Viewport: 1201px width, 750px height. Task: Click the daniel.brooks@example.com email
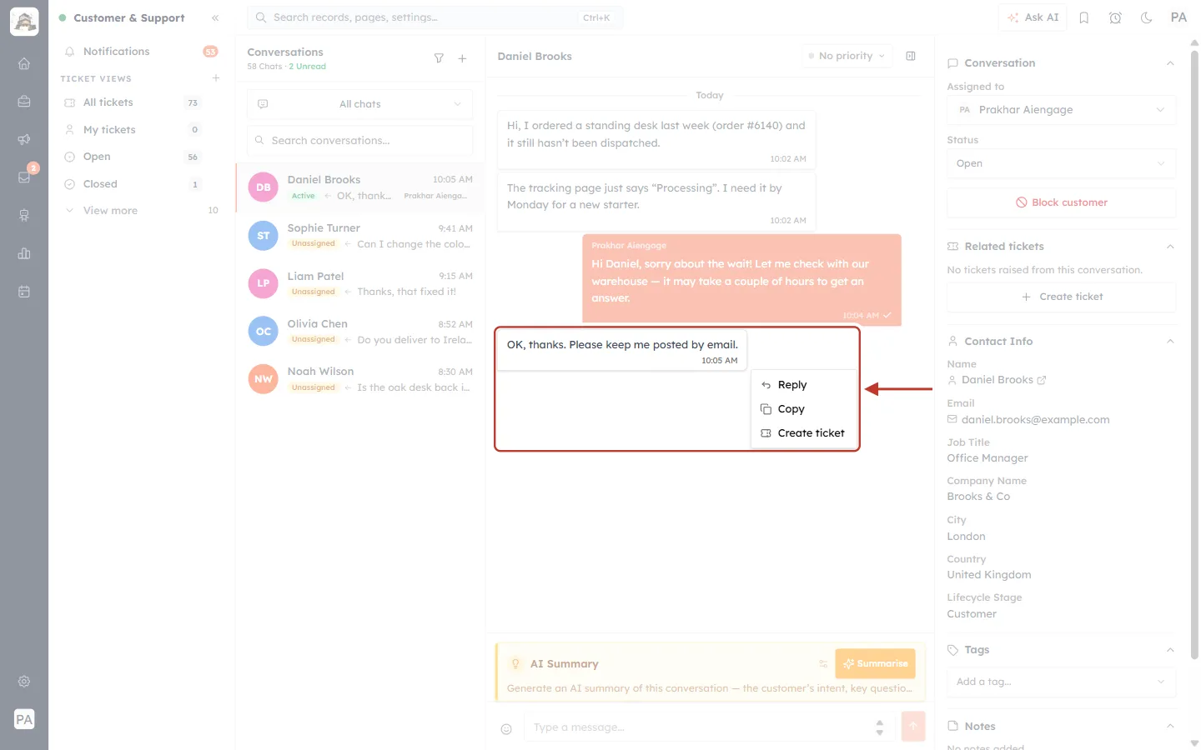point(1035,420)
